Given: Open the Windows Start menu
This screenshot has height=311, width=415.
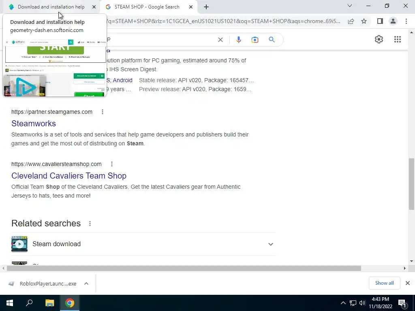Looking at the screenshot, I should 10,303.
